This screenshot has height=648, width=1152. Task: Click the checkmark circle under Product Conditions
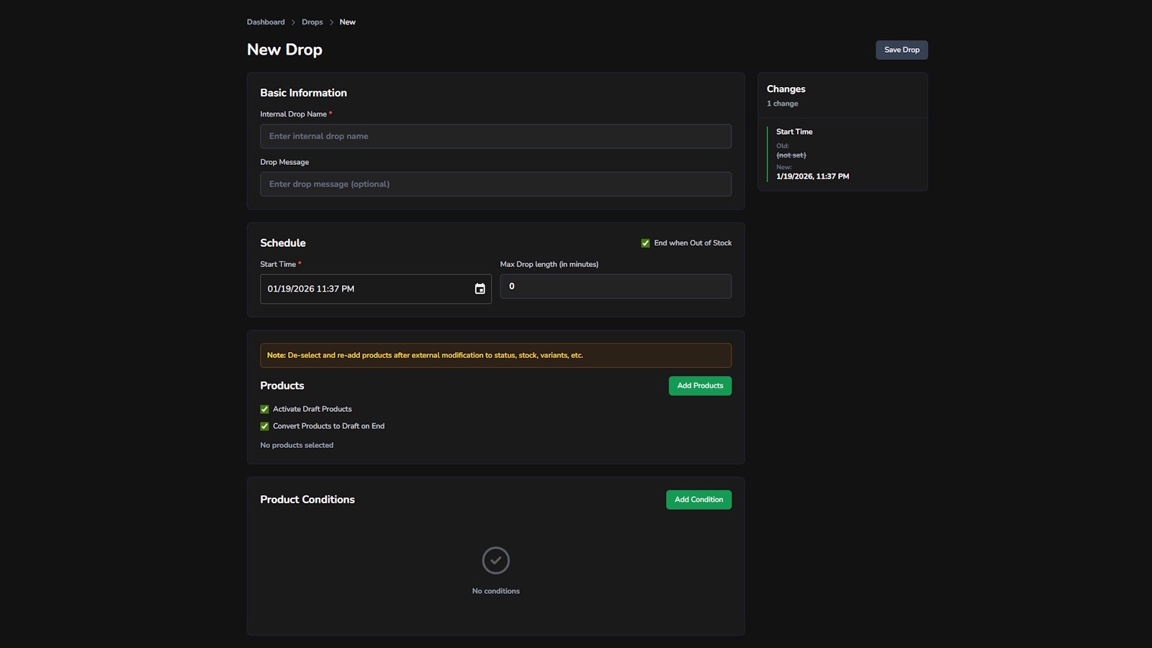pyautogui.click(x=495, y=560)
